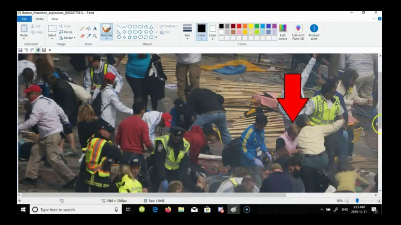Choose the five-point star shape
The width and height of the screenshot is (401, 225).
[x=130, y=37]
